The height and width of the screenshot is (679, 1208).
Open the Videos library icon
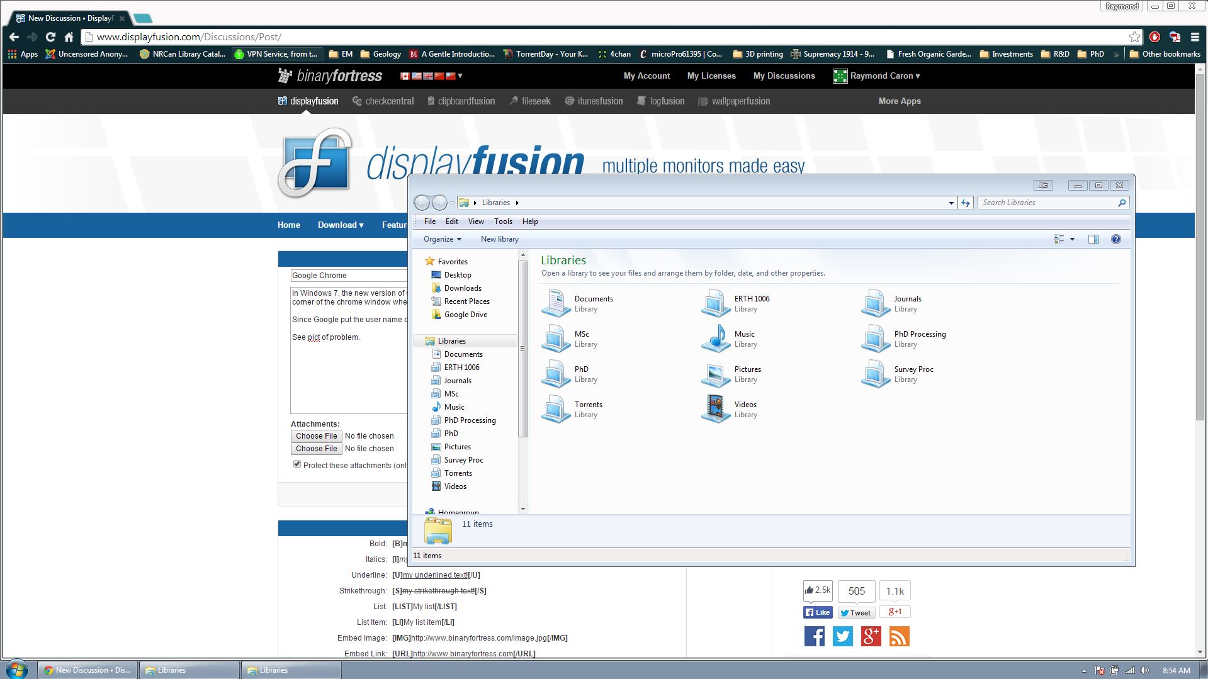[716, 409]
